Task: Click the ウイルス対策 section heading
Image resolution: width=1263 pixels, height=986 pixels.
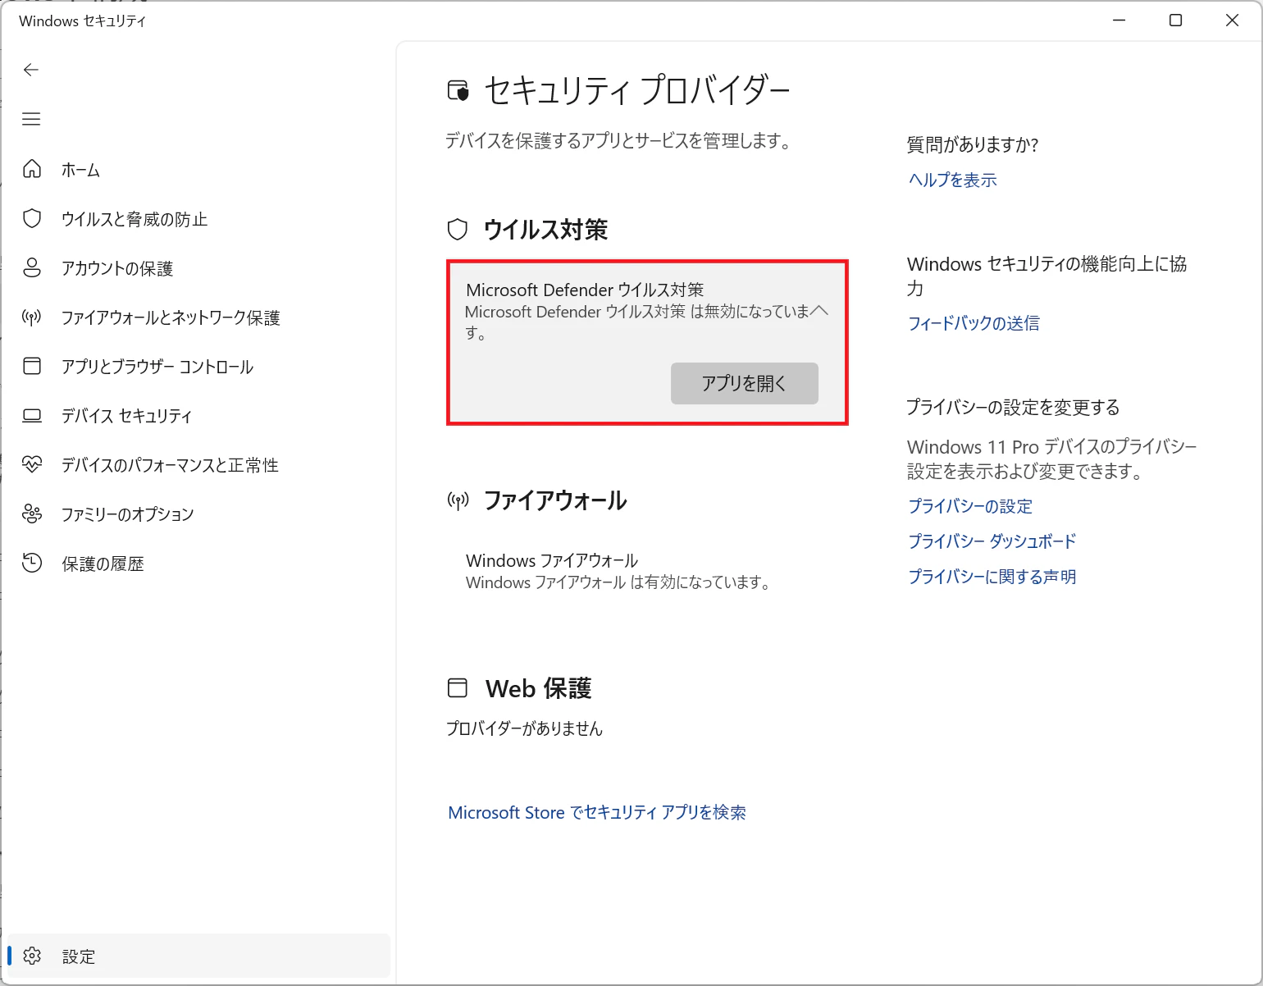Action: pyautogui.click(x=545, y=230)
